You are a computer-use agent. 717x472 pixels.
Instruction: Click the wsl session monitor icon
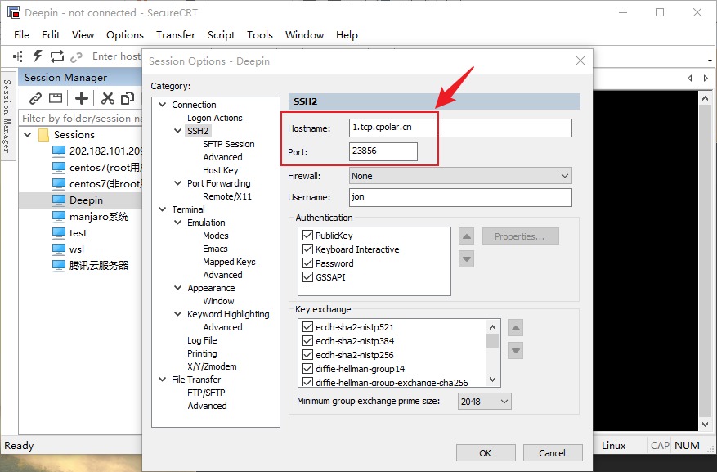(59, 249)
